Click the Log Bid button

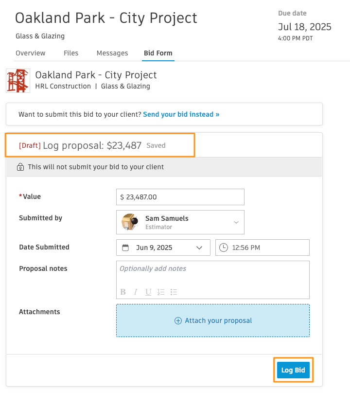pyautogui.click(x=293, y=370)
